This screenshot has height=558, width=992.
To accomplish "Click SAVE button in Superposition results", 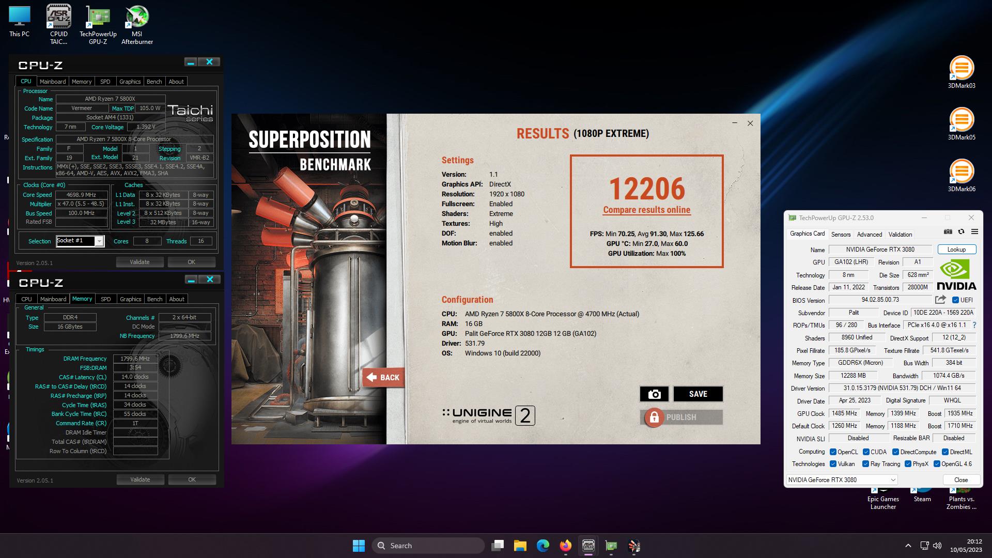I will [698, 394].
